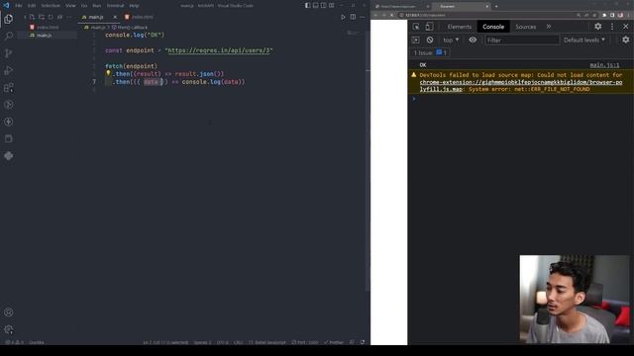Screen dimensions: 634x356
Task: Click the Customize Layout icon
Action: pyautogui.click(x=332, y=6)
